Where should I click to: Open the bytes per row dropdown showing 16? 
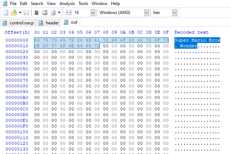(x=93, y=13)
